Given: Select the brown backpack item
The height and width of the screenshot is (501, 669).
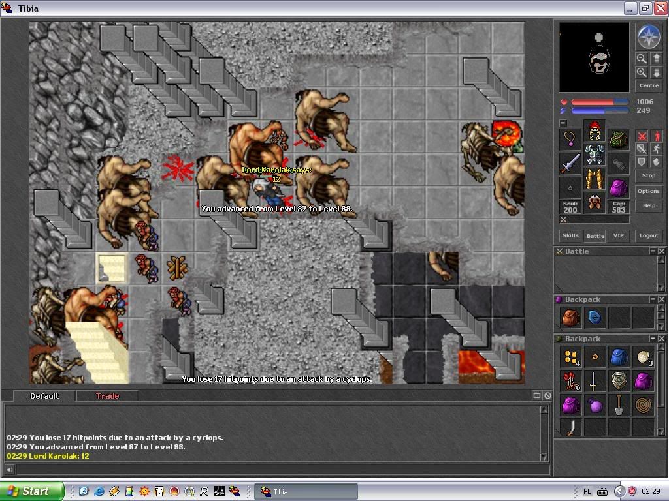Looking at the screenshot, I should tap(570, 318).
